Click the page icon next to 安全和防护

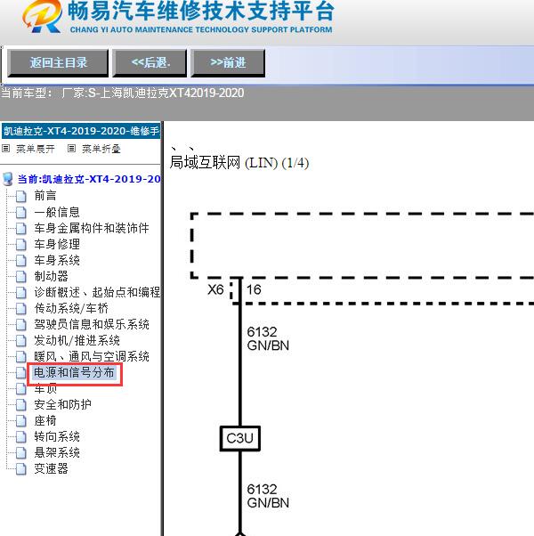coord(20,405)
